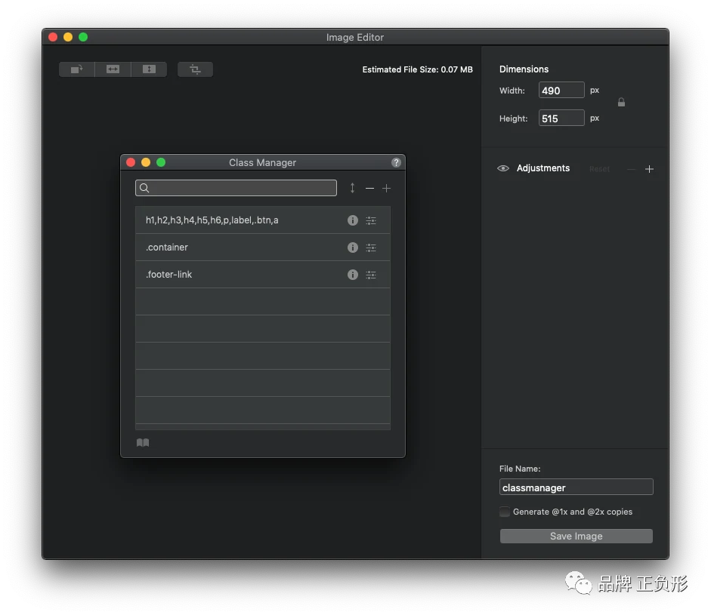
Task: Click the Image Editor title text
Action: 355,37
